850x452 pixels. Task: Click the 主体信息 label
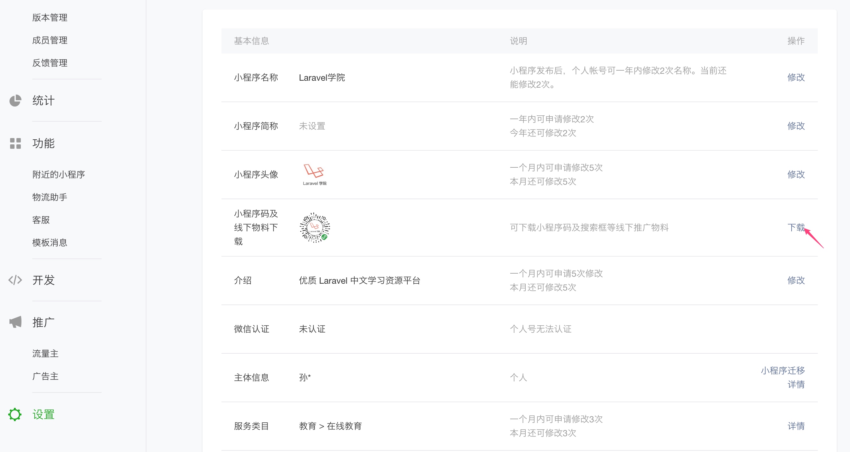pyautogui.click(x=251, y=378)
